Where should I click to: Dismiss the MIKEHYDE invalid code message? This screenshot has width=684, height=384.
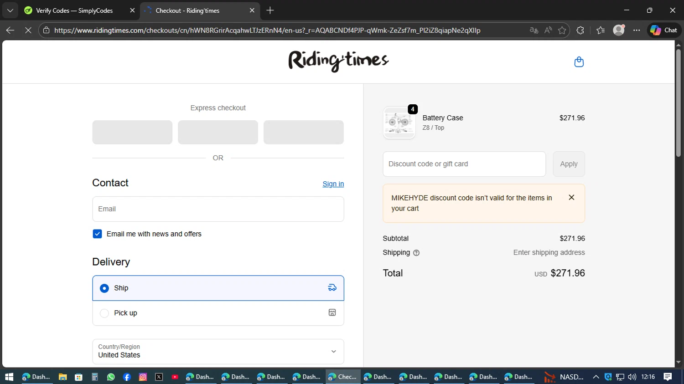(x=571, y=197)
